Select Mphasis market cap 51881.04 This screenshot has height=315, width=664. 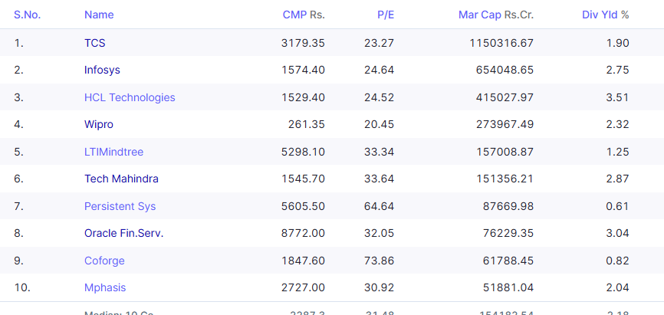pos(508,287)
